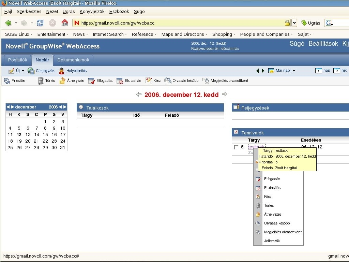This screenshot has width=349, height=262.
Task: Click the Firefox Back arrow icon
Action: 8,23
